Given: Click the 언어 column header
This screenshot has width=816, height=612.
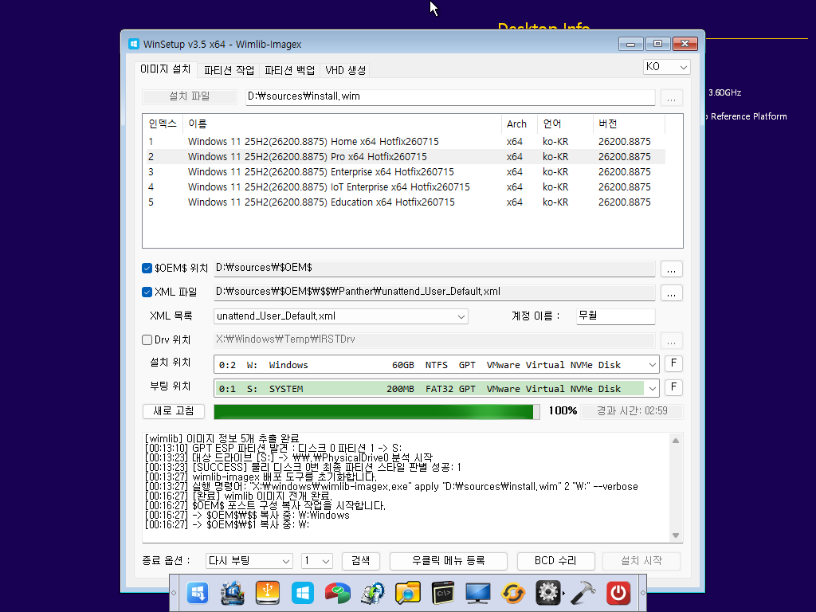Looking at the screenshot, I should [x=565, y=124].
